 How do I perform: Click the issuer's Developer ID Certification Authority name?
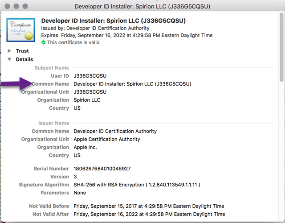click(x=115, y=131)
